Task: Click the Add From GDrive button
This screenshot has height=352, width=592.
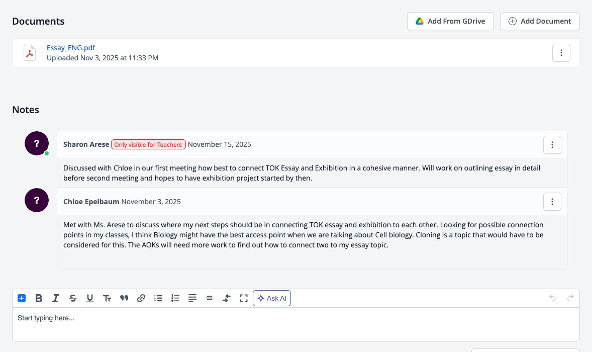Action: (x=450, y=21)
